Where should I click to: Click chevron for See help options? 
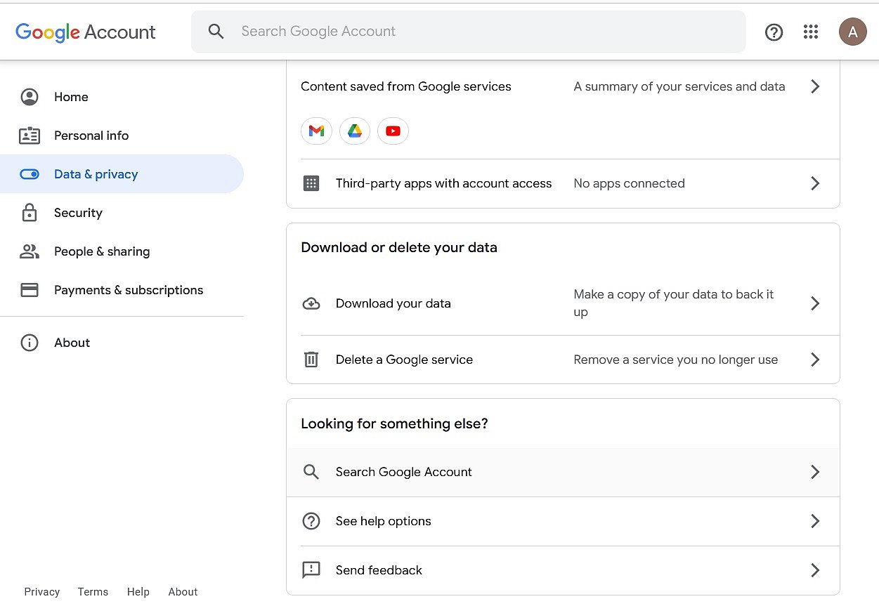pos(815,521)
